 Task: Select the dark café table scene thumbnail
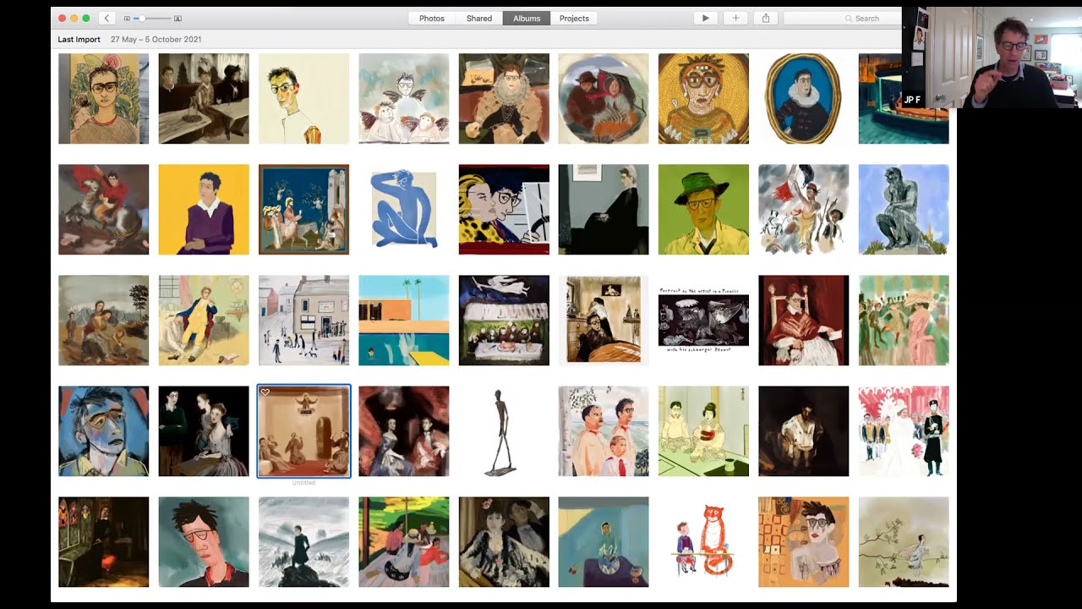click(x=204, y=99)
